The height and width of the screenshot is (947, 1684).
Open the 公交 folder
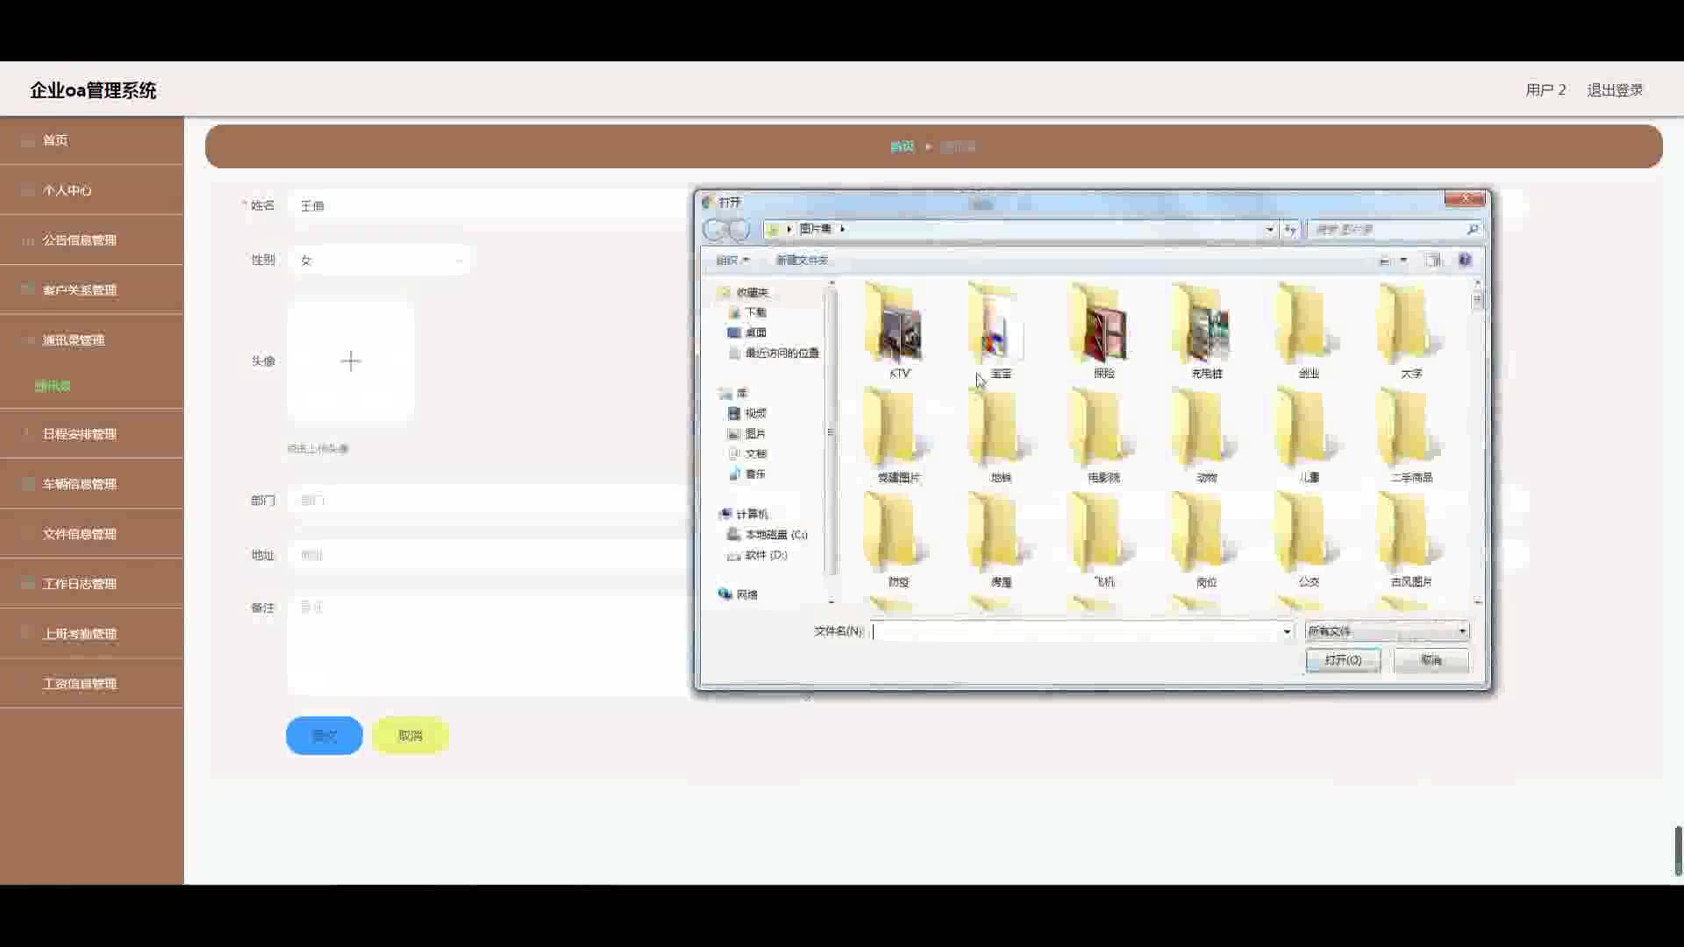(x=1309, y=540)
